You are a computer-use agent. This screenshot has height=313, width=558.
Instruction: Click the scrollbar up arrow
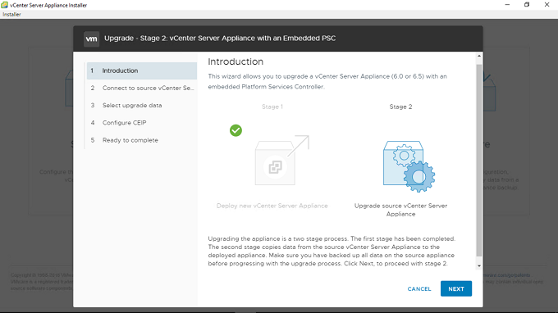pos(479,57)
